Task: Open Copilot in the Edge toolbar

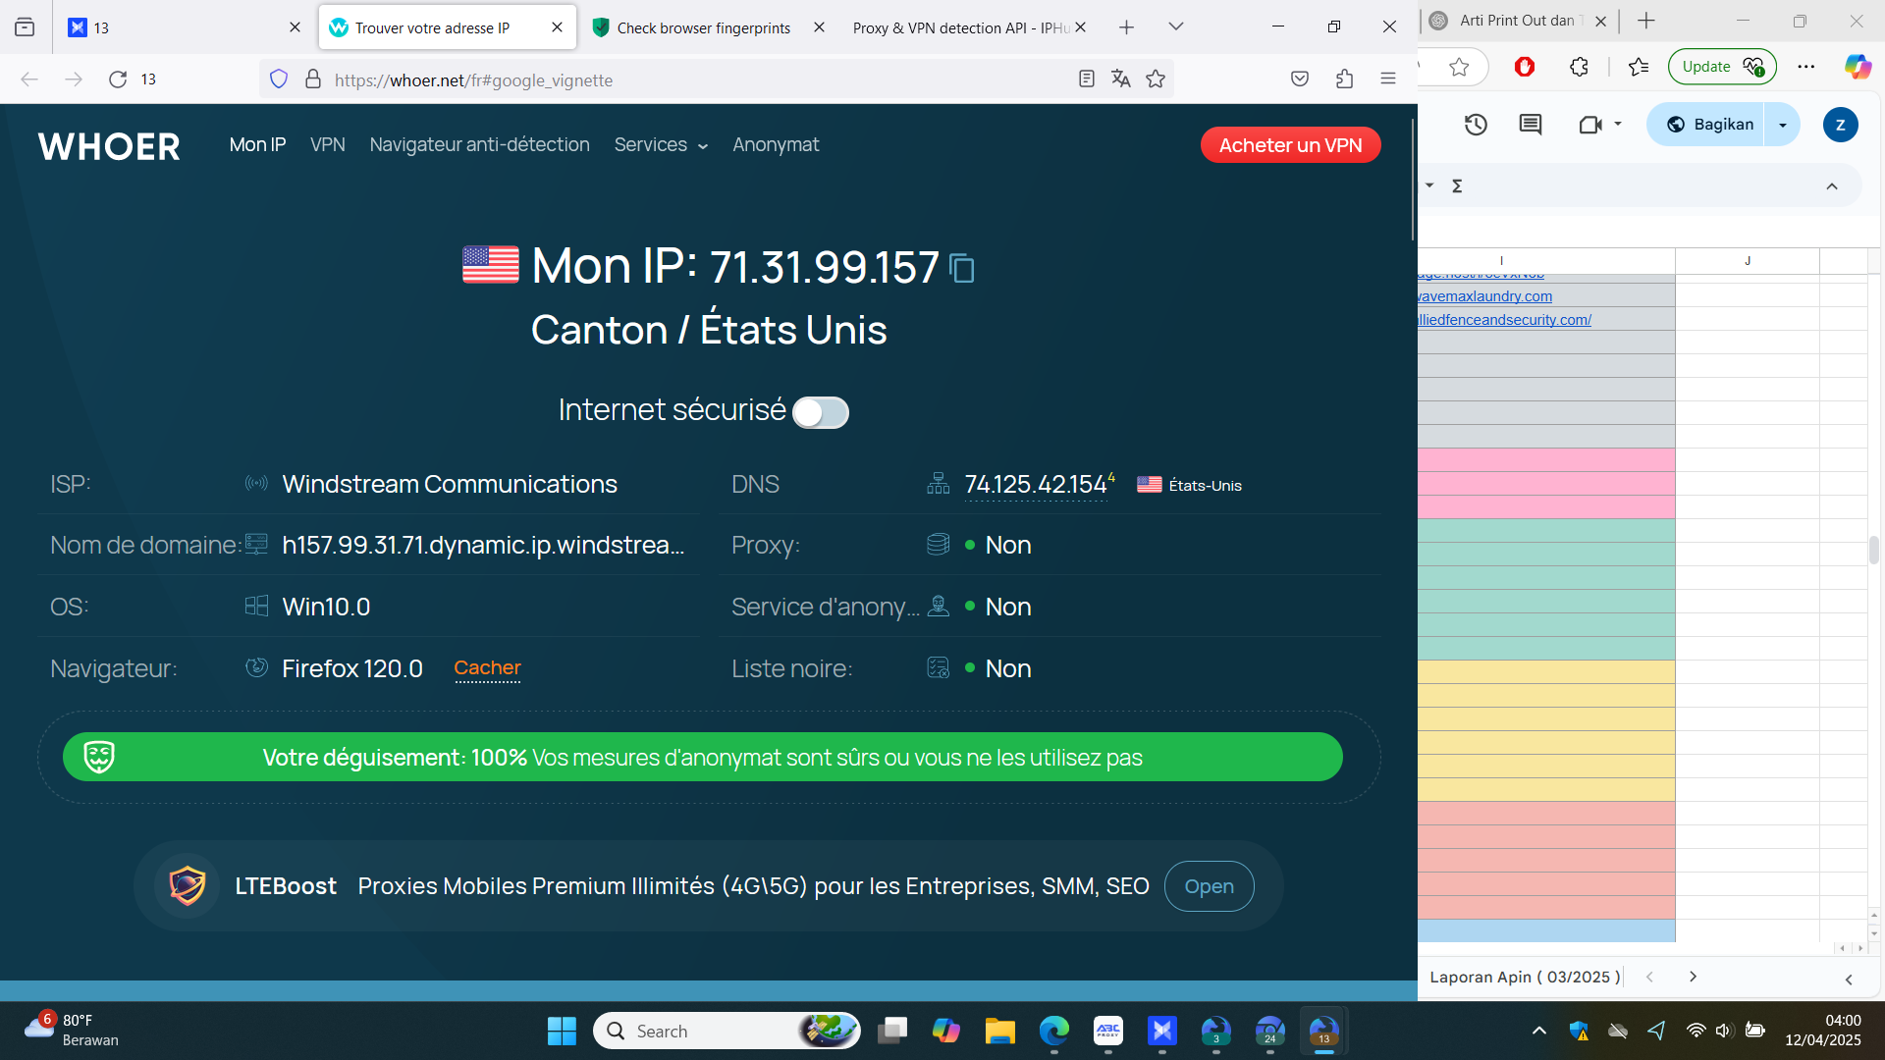Action: (x=1858, y=67)
